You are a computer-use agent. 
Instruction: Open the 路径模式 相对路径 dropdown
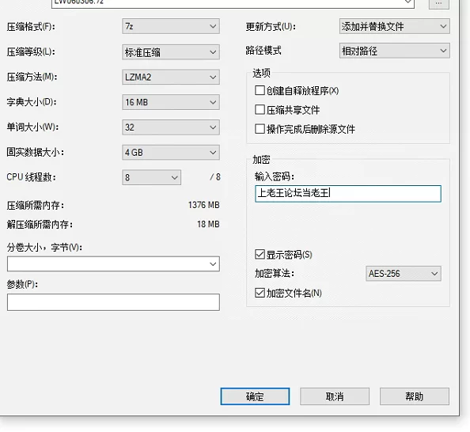click(395, 51)
